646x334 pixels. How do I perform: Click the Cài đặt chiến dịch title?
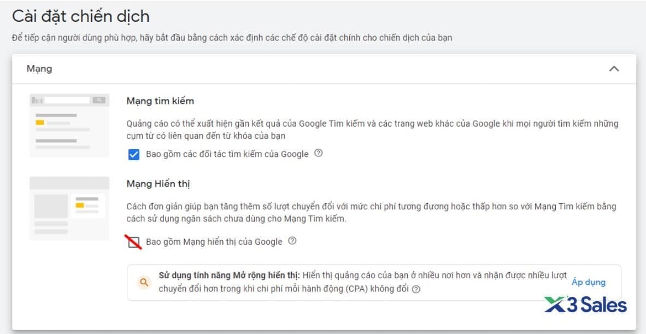81,16
